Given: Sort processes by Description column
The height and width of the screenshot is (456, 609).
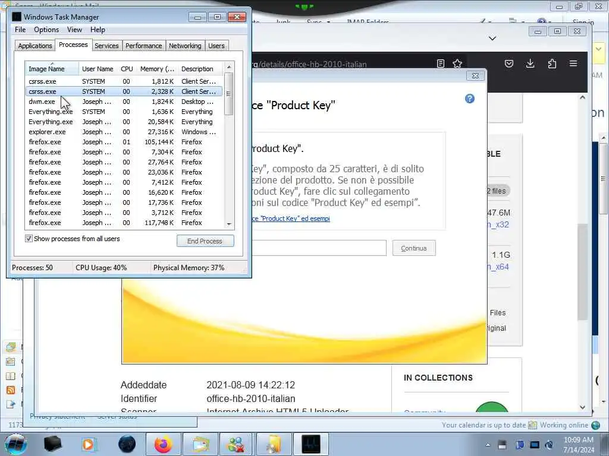Looking at the screenshot, I should [200, 69].
